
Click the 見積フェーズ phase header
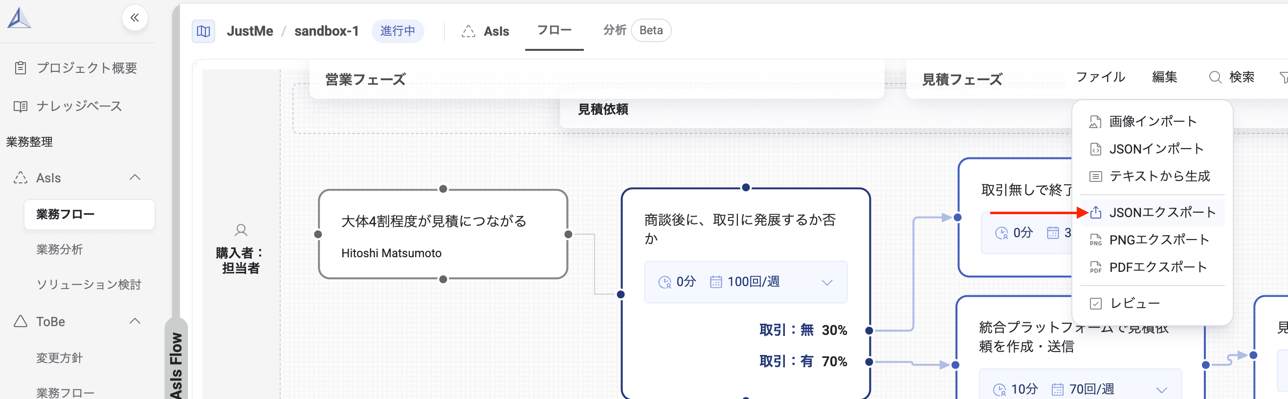pyautogui.click(x=962, y=80)
